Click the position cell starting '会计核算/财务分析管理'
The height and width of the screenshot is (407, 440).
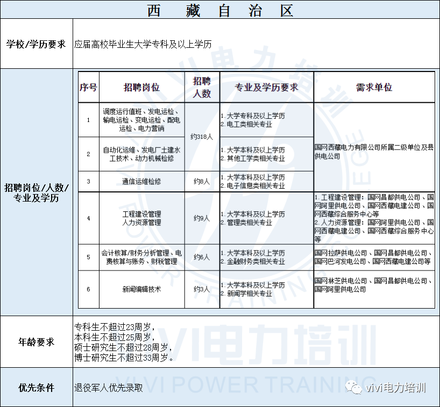pyautogui.click(x=141, y=257)
